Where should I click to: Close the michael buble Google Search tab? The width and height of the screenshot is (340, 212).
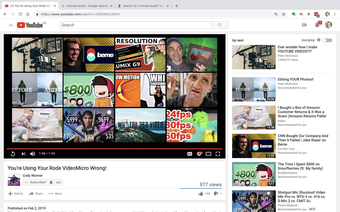[x=111, y=6]
